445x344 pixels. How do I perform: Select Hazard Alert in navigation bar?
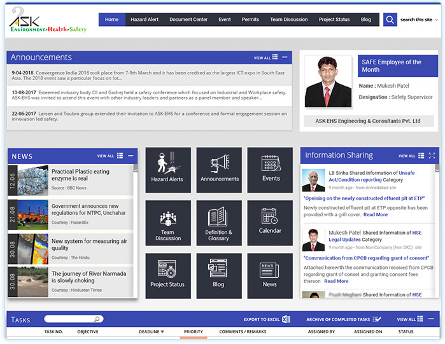click(x=145, y=20)
